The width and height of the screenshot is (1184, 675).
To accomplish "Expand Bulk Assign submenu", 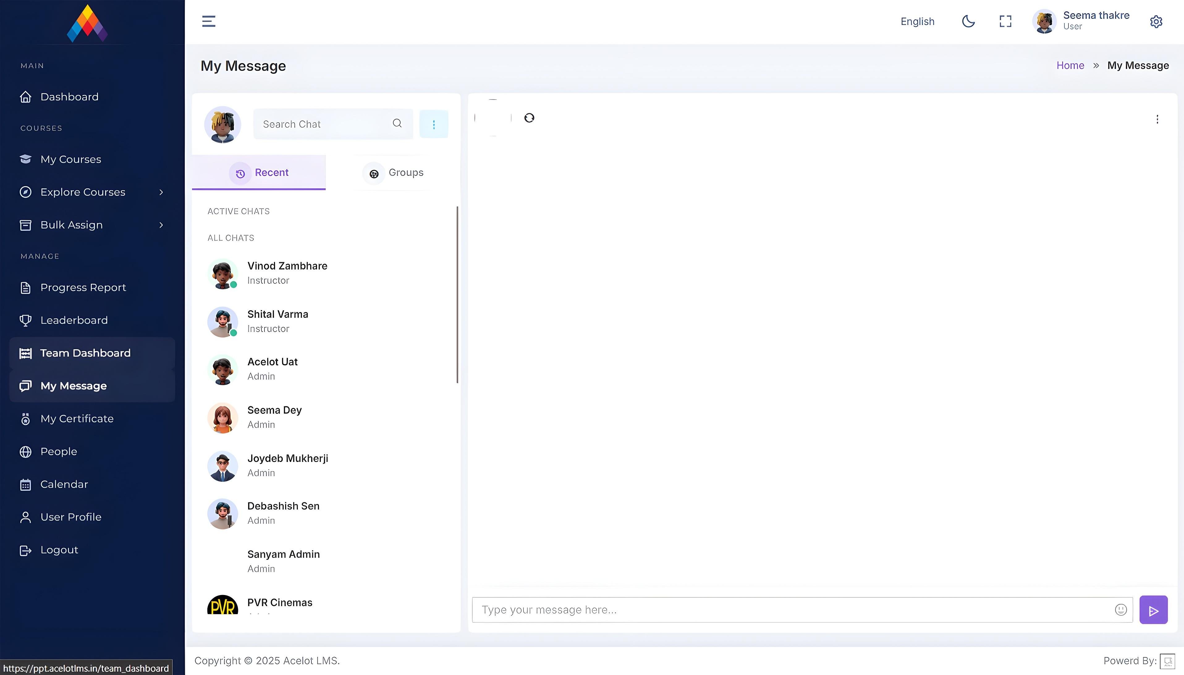I will (161, 225).
